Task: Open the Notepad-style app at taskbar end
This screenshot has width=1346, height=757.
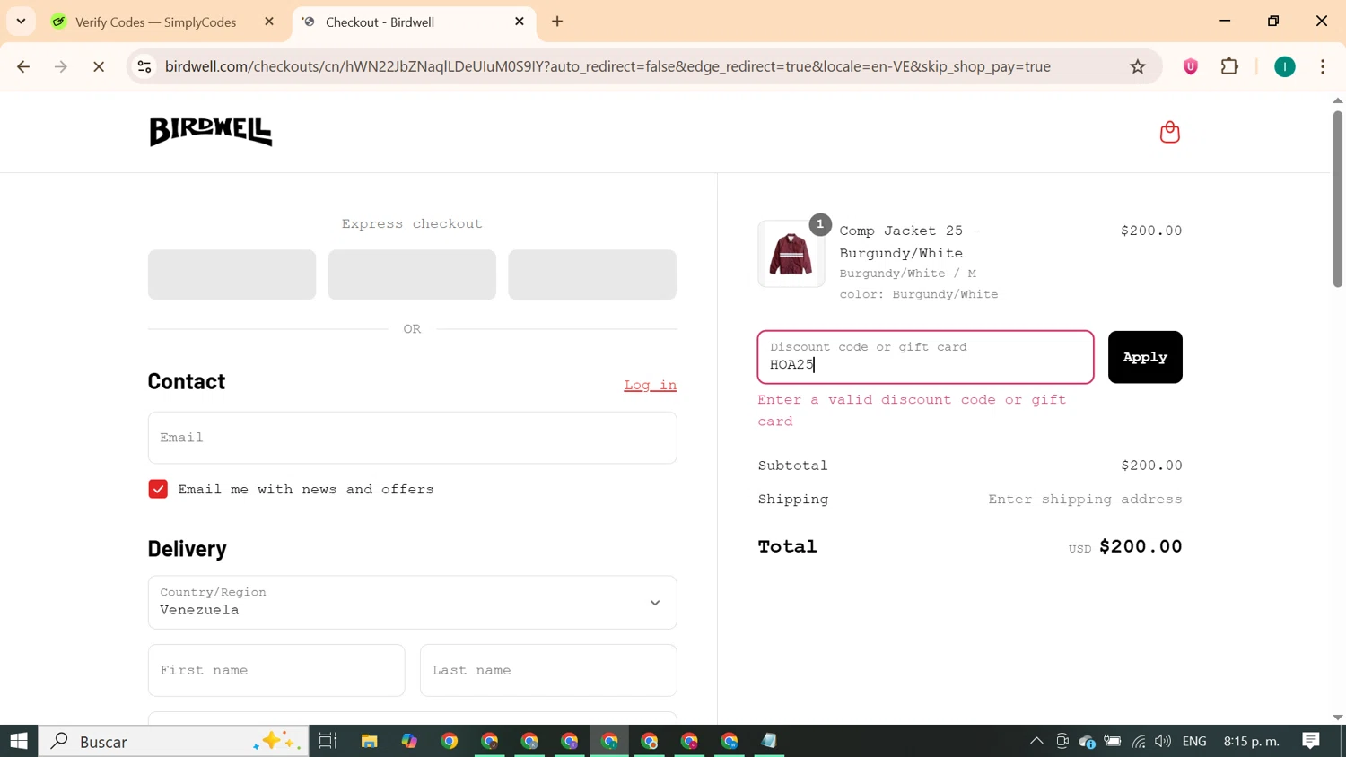Action: [769, 741]
